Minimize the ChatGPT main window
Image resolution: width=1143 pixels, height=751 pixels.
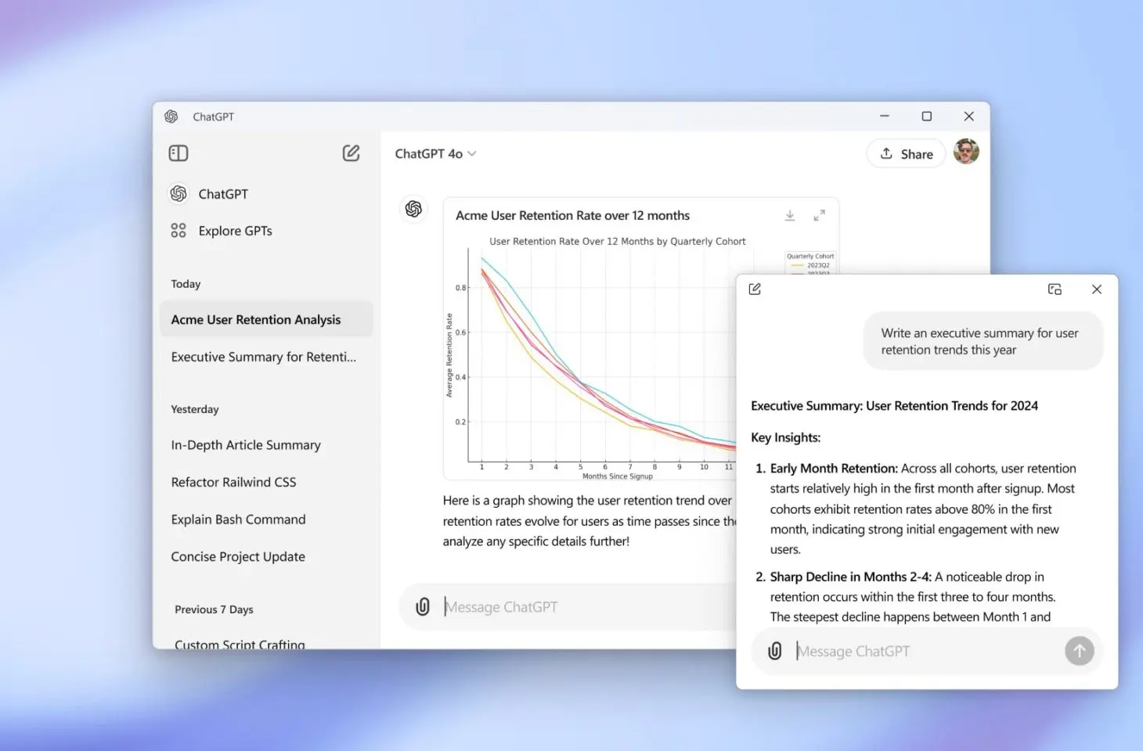pyautogui.click(x=885, y=116)
